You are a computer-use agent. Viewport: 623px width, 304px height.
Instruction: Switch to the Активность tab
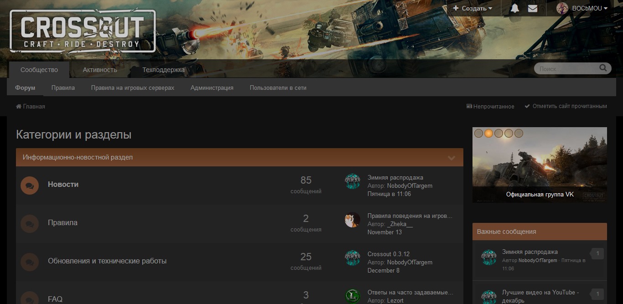click(x=100, y=70)
